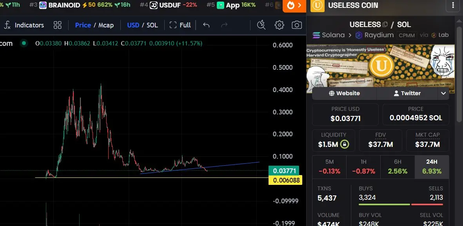463x226 pixels.
Task: Click the BUYS 3,324 value
Action: 367,197
